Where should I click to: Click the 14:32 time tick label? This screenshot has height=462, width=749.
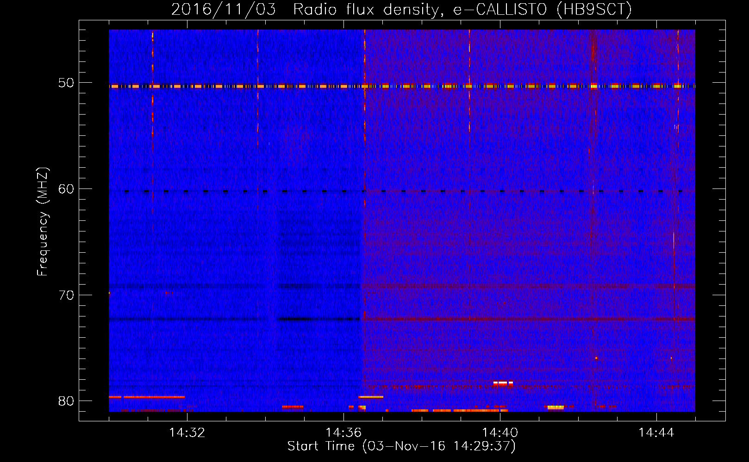pyautogui.click(x=187, y=433)
